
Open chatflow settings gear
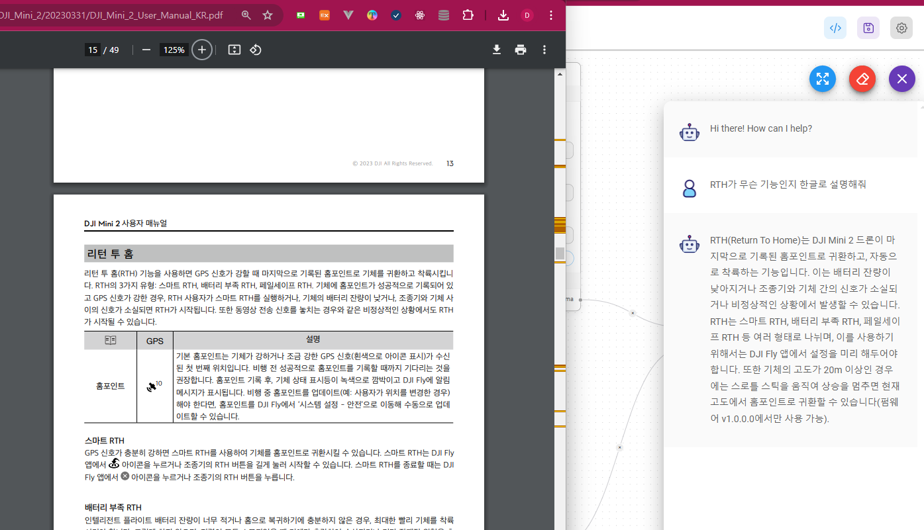pos(901,28)
